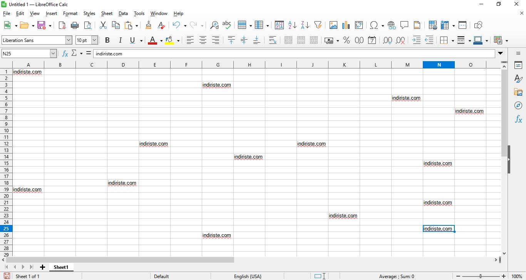Toggle wrap text
Image resolution: width=526 pixels, height=280 pixels.
coord(273,40)
